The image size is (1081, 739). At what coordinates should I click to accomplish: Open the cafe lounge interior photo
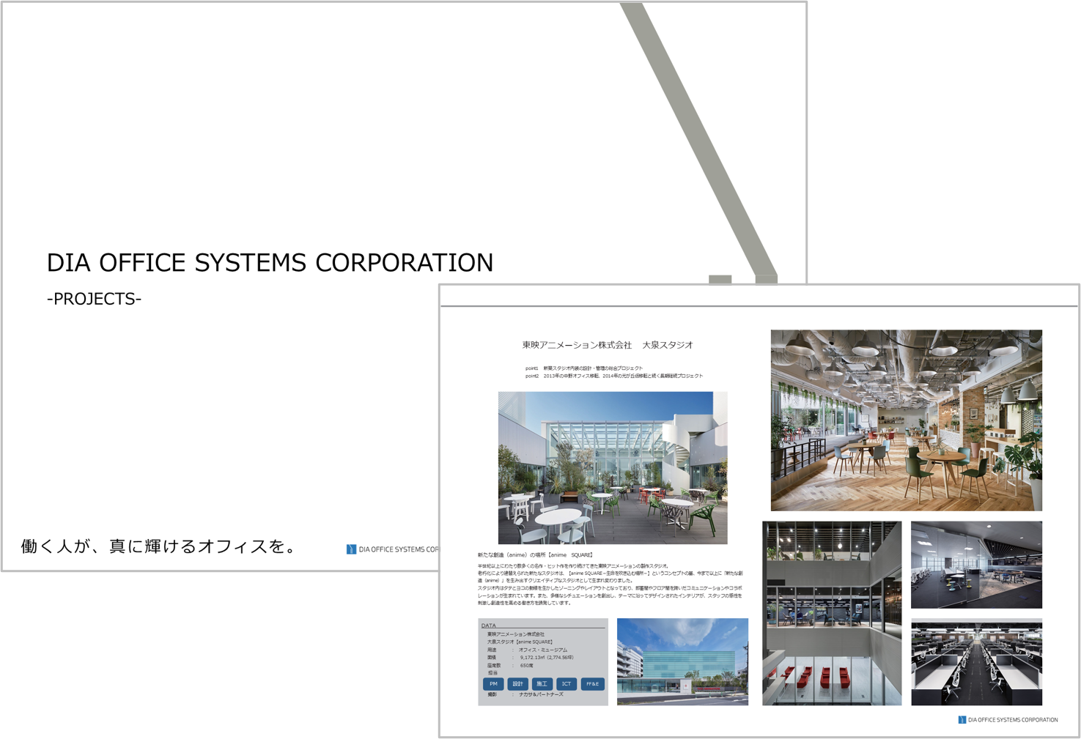(x=907, y=420)
